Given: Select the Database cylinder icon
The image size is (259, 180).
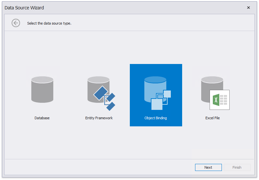Looking at the screenshot, I should coord(42,90).
